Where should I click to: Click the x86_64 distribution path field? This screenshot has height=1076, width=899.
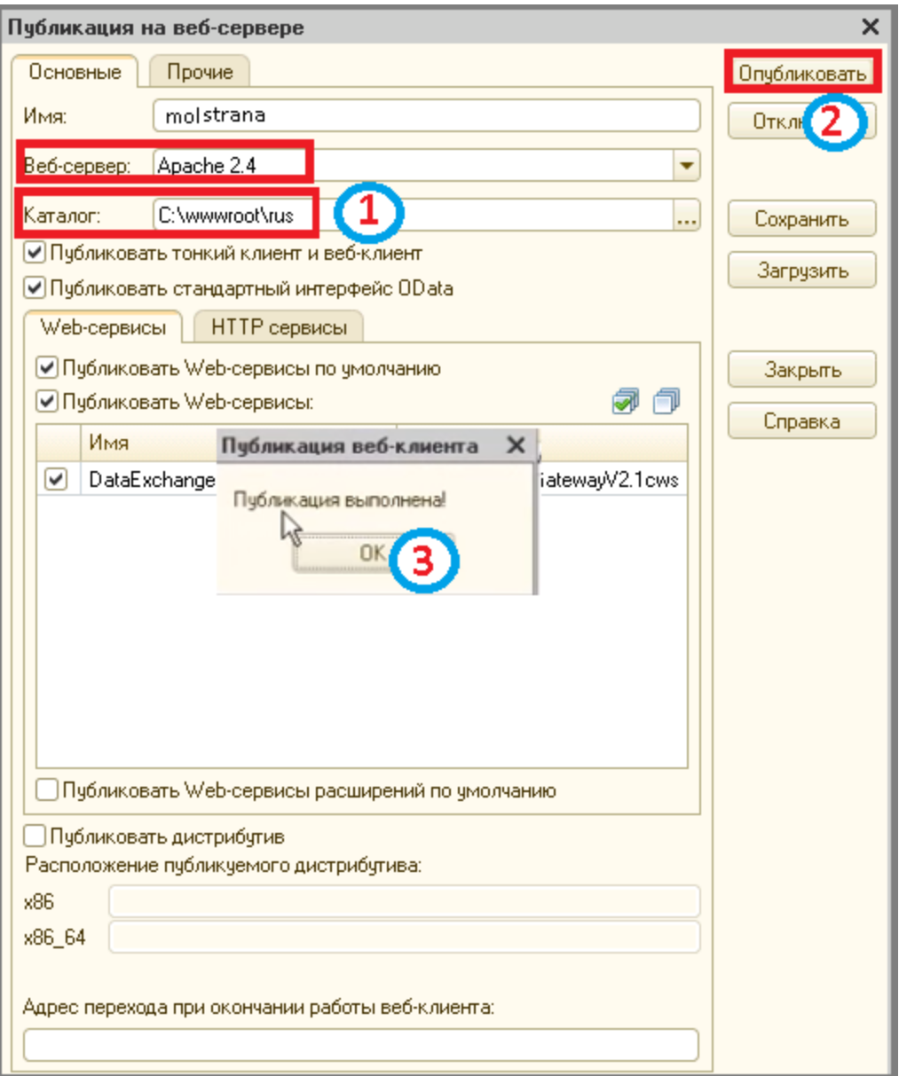pyautogui.click(x=404, y=937)
